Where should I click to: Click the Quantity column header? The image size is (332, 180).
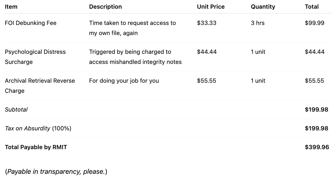coord(263,7)
